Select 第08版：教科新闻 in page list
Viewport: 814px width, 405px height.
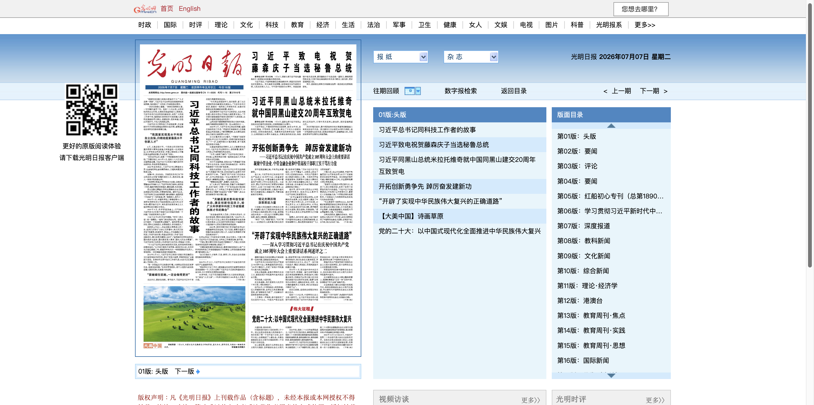[583, 241]
